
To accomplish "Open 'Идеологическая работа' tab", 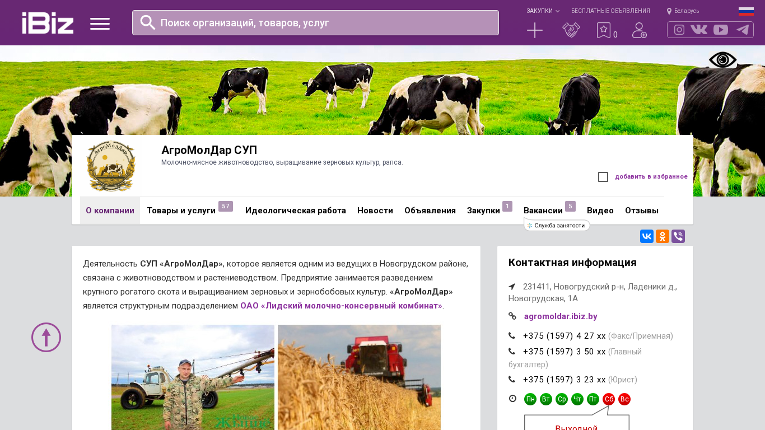I will pos(296,211).
